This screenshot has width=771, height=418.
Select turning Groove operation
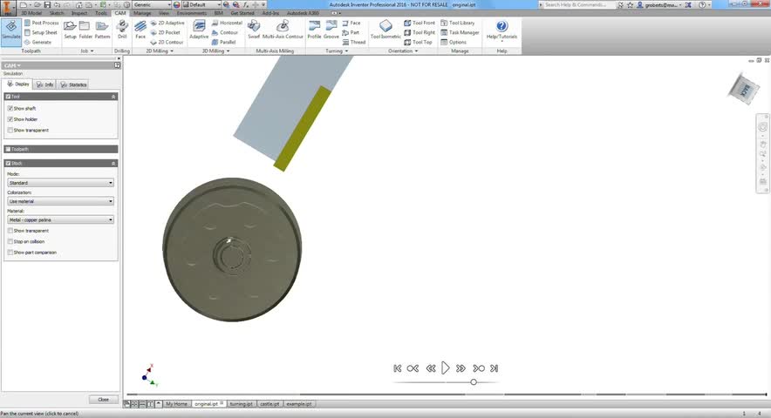point(331,30)
